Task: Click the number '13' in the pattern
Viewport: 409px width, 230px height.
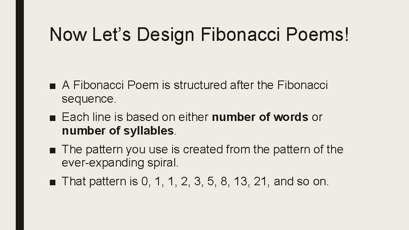Action: [240, 181]
